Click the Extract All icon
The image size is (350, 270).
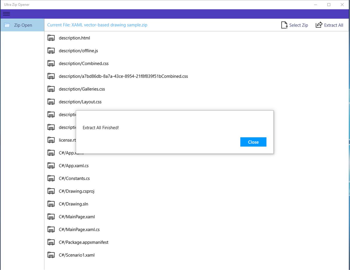click(x=319, y=25)
